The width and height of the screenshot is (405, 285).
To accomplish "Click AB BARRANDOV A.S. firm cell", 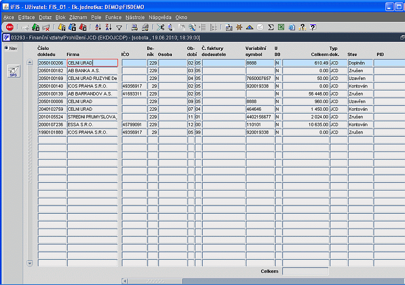I will 92,94.
